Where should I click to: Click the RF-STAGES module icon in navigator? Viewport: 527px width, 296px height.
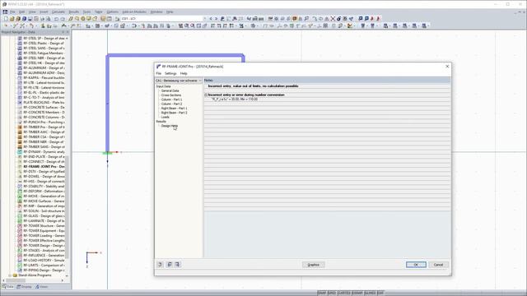[x=20, y=250]
